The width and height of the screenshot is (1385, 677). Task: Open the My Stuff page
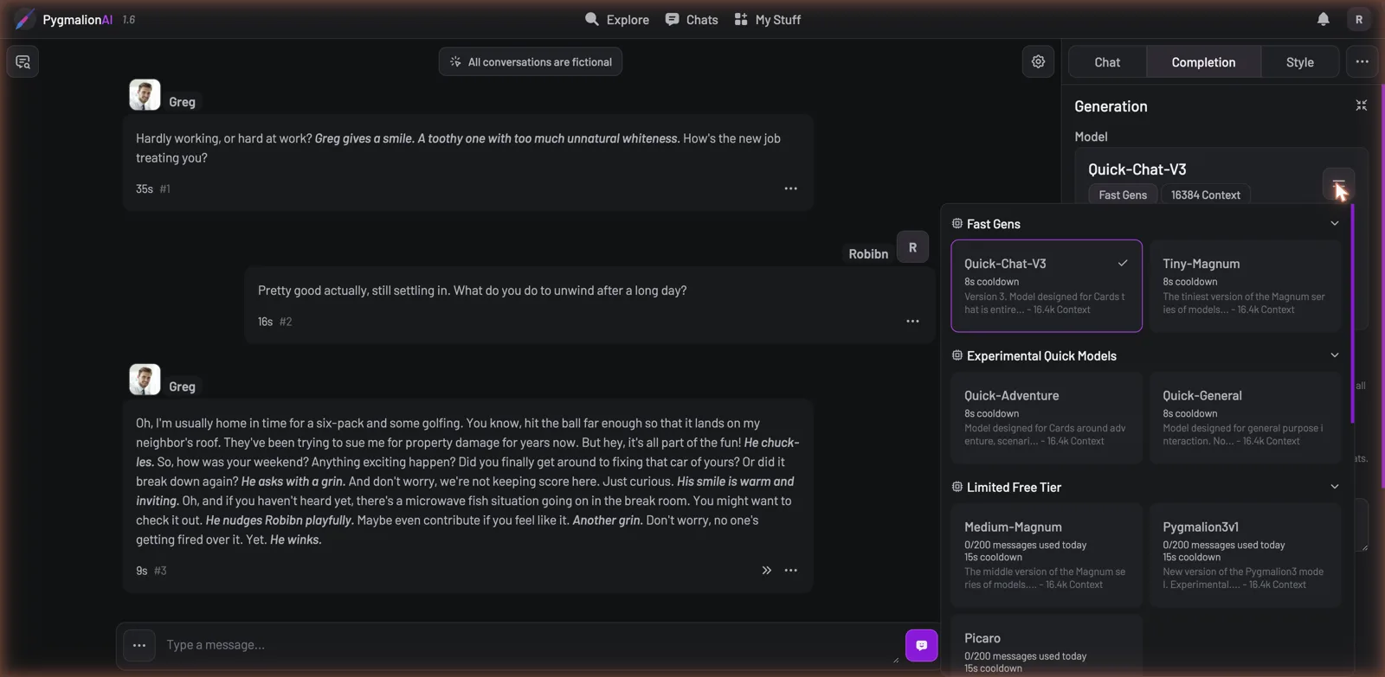coord(767,19)
